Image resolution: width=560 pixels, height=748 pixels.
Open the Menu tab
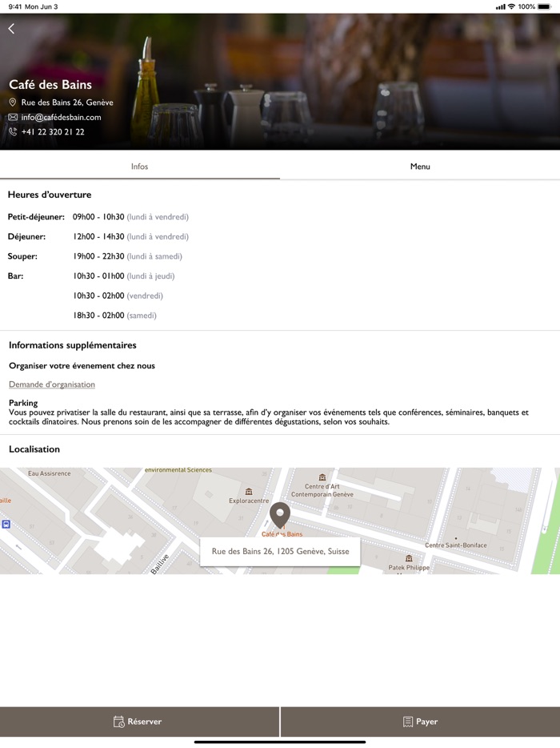420,167
